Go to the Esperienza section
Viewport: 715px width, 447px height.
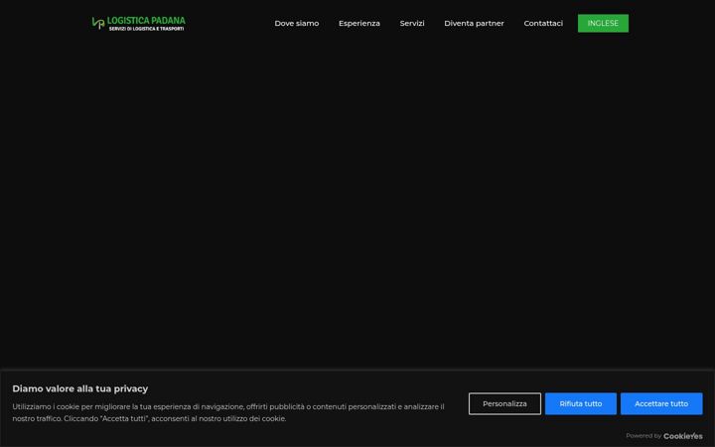(358, 23)
